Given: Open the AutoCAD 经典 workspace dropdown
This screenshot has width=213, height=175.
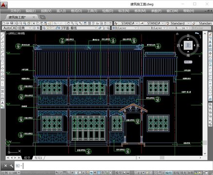Looking at the screenshot, I should (17, 28).
